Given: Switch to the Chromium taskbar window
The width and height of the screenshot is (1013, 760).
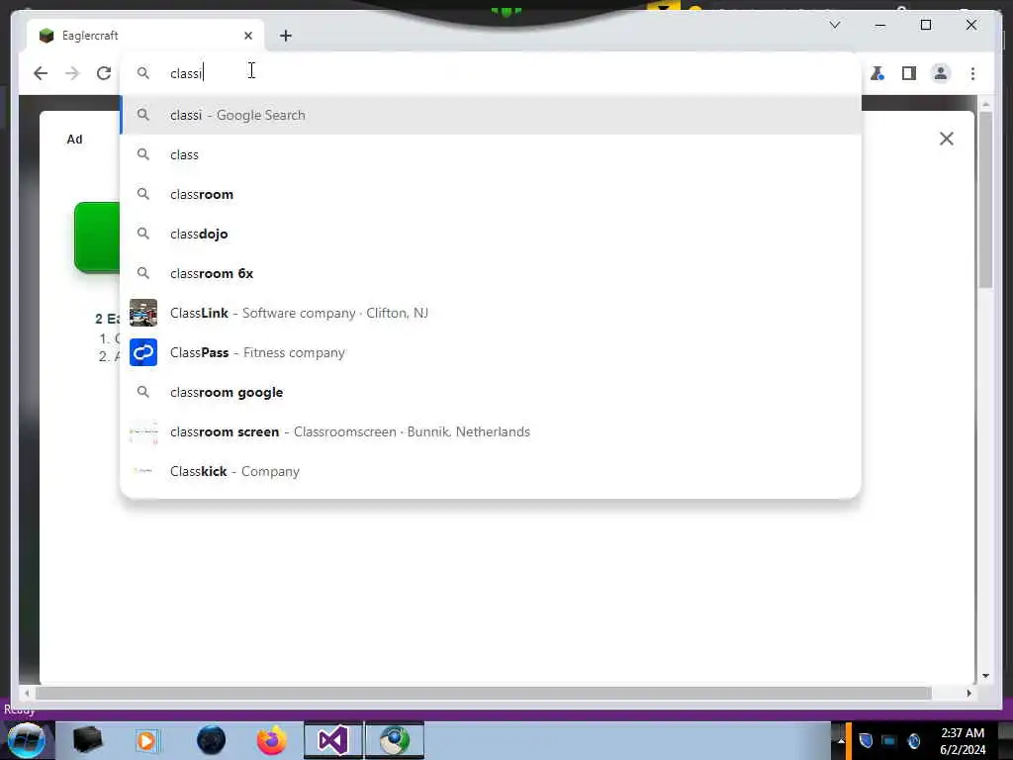Looking at the screenshot, I should coord(395,740).
